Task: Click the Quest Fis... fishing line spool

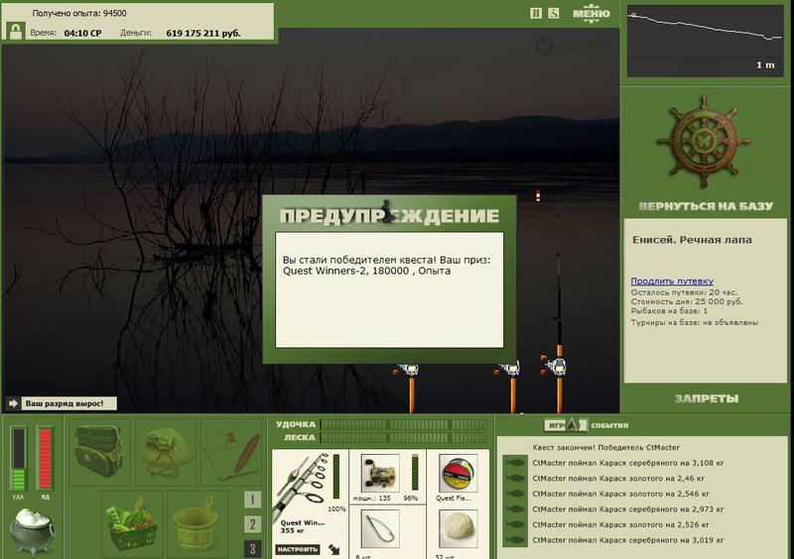Action: coord(458,473)
